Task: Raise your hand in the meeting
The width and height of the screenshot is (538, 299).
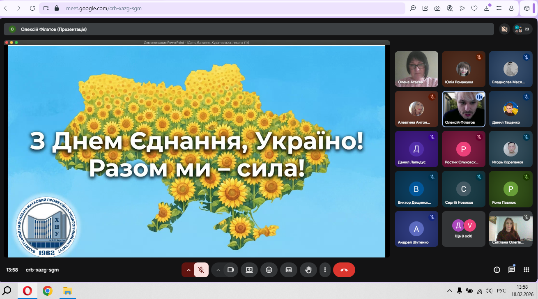Action: tap(308, 270)
